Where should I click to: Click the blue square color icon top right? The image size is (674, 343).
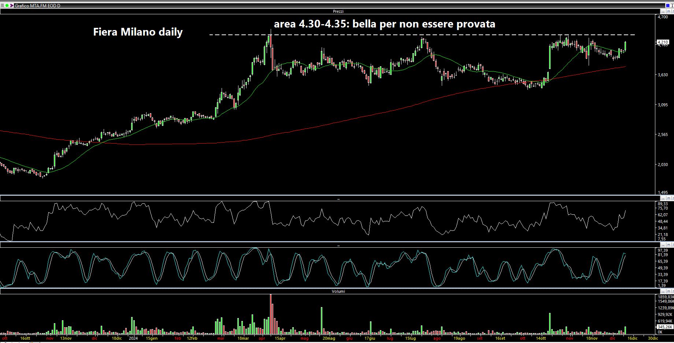(x=668, y=5)
